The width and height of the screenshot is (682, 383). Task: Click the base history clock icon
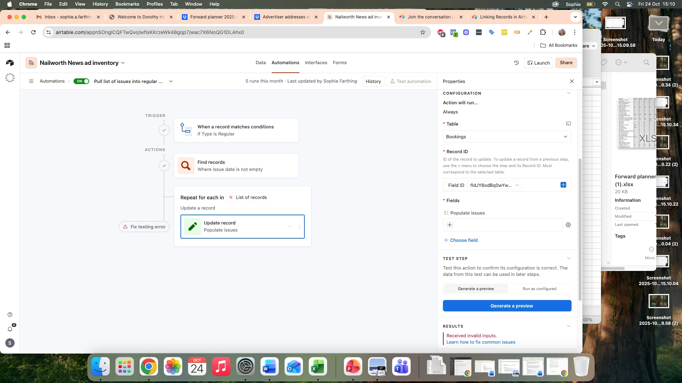pos(516,63)
